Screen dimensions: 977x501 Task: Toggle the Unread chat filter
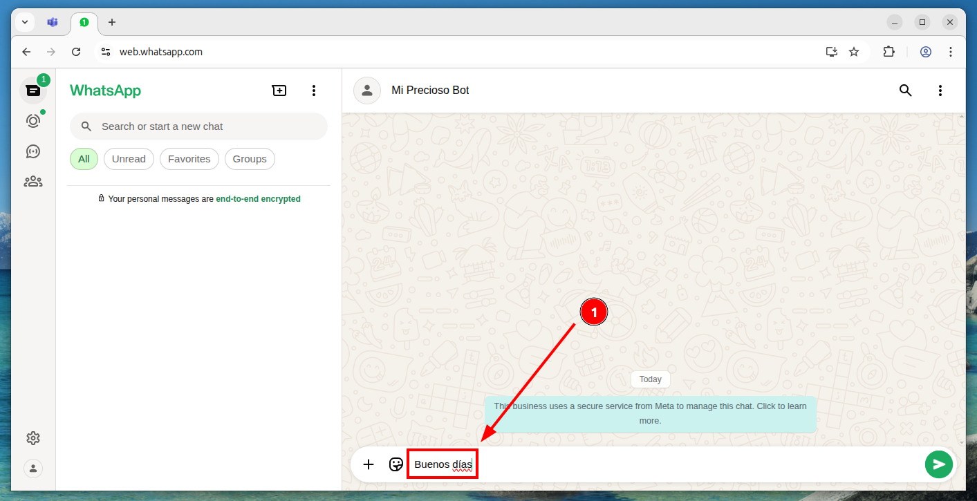[x=129, y=159]
